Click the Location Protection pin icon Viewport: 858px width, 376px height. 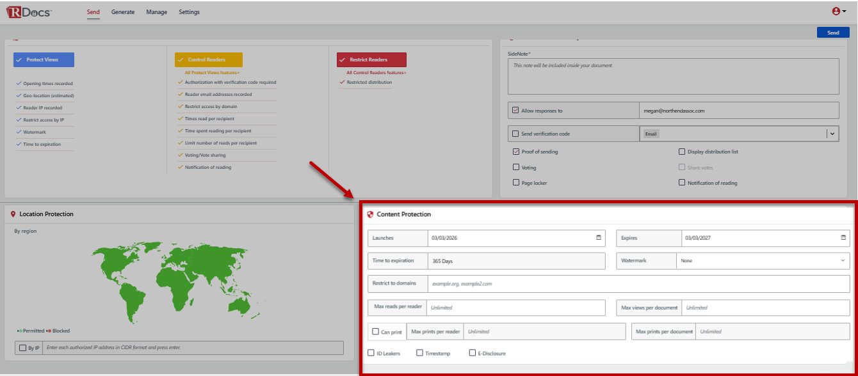coord(13,214)
